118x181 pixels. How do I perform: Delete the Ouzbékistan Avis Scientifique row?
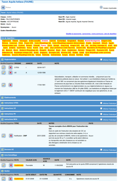coord(11,165)
